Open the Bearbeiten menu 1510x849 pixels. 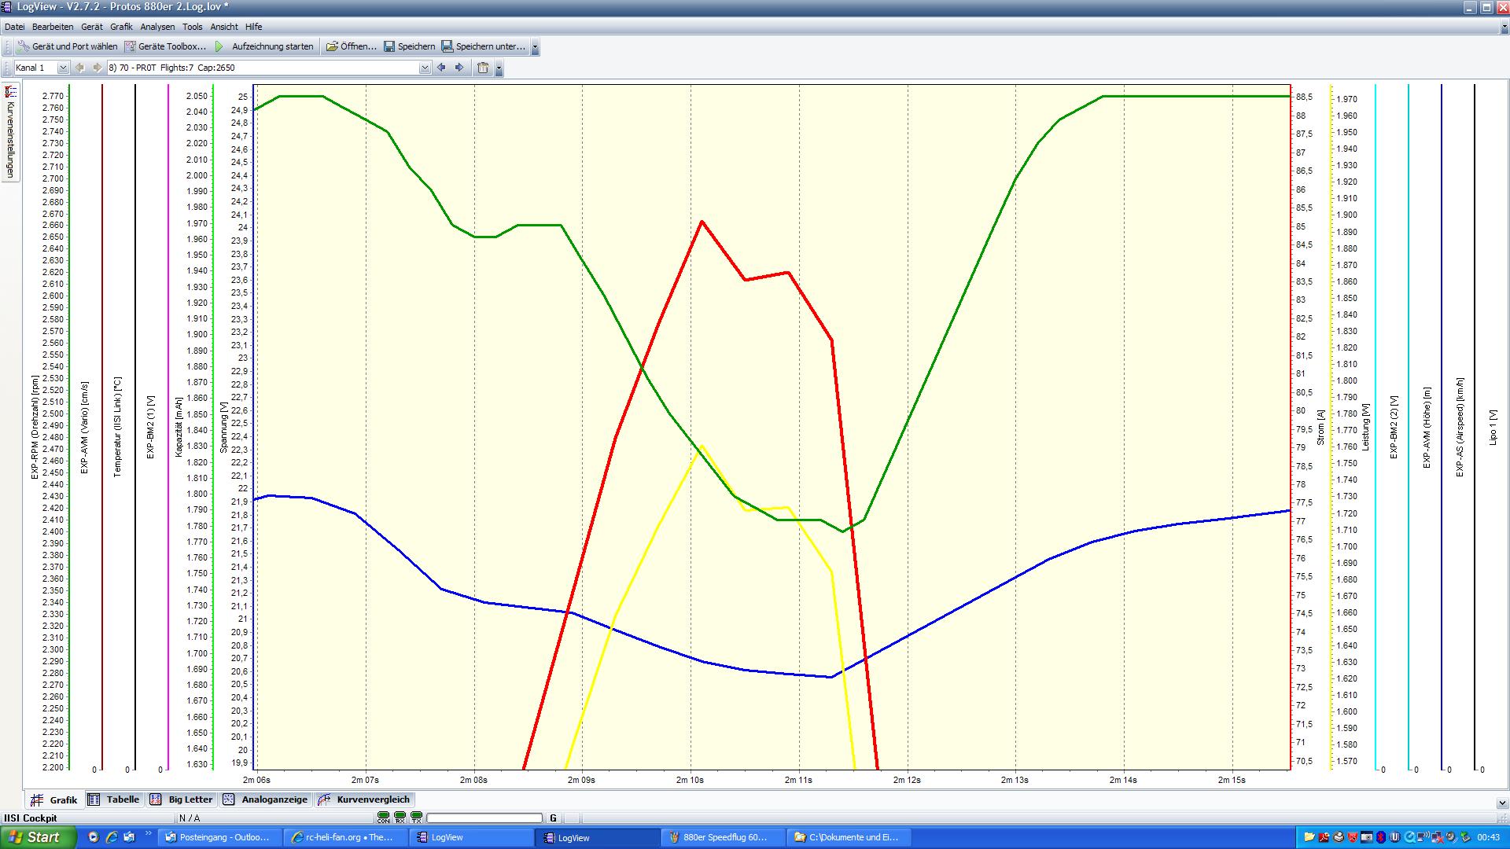[x=53, y=27]
